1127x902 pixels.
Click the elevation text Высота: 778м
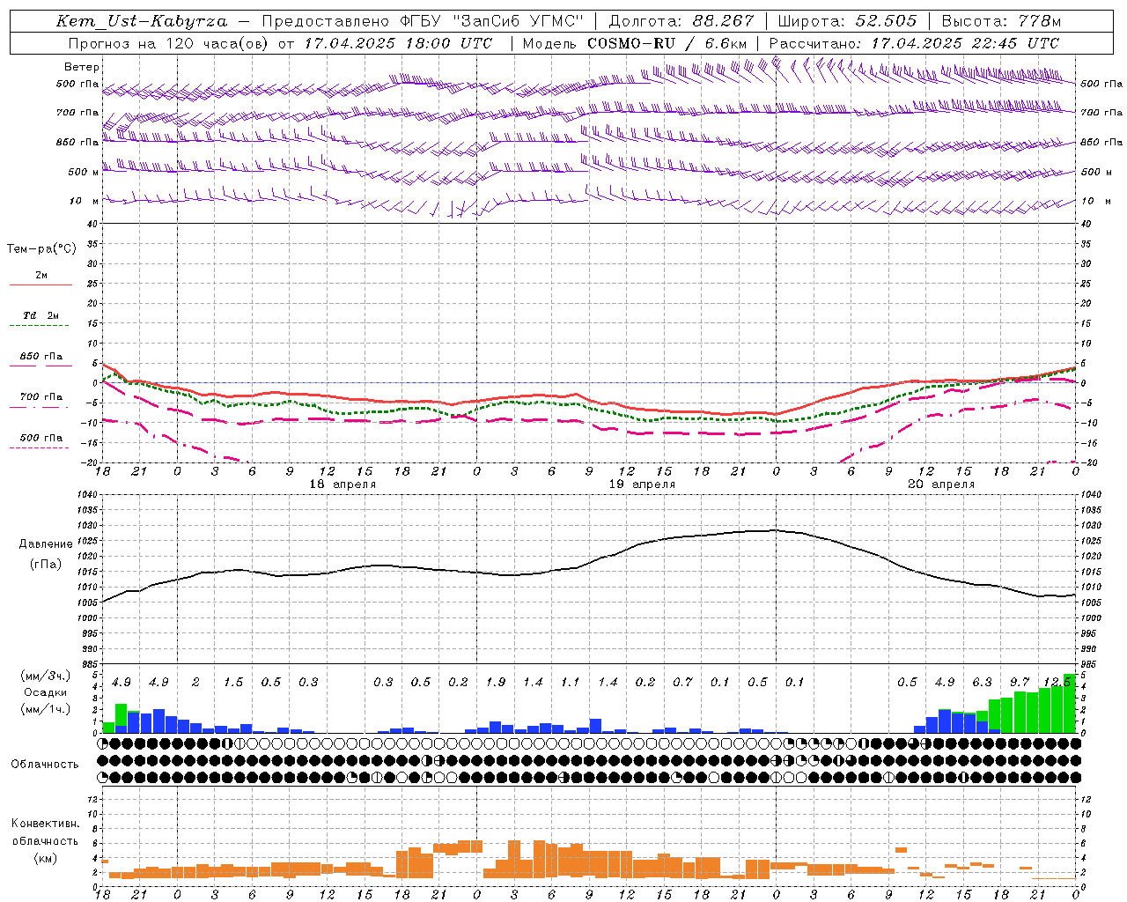coord(1001,21)
